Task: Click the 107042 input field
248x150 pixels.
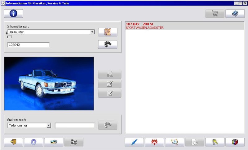Action: click(x=29, y=45)
